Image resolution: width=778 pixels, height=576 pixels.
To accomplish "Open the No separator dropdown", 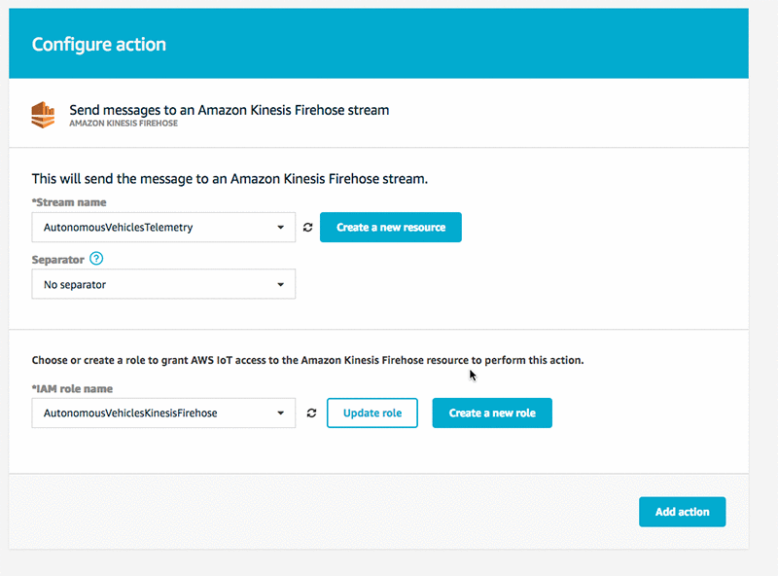I will tap(163, 284).
